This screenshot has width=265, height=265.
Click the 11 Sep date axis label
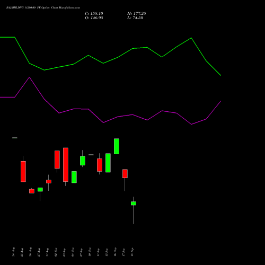tap(99, 252)
